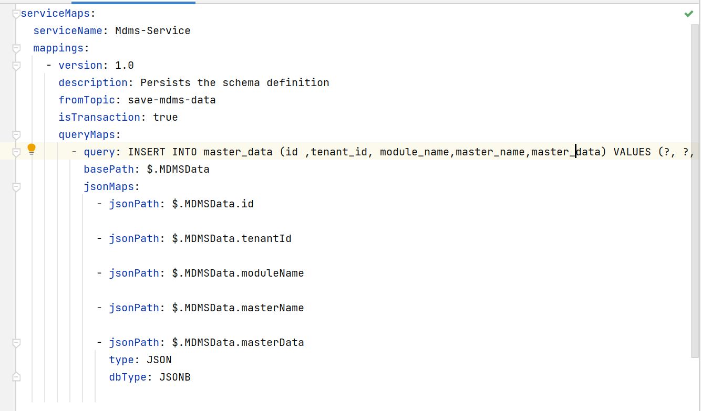Click the yellow lightbulb quick-fix icon
701x411 pixels.
pyautogui.click(x=32, y=149)
